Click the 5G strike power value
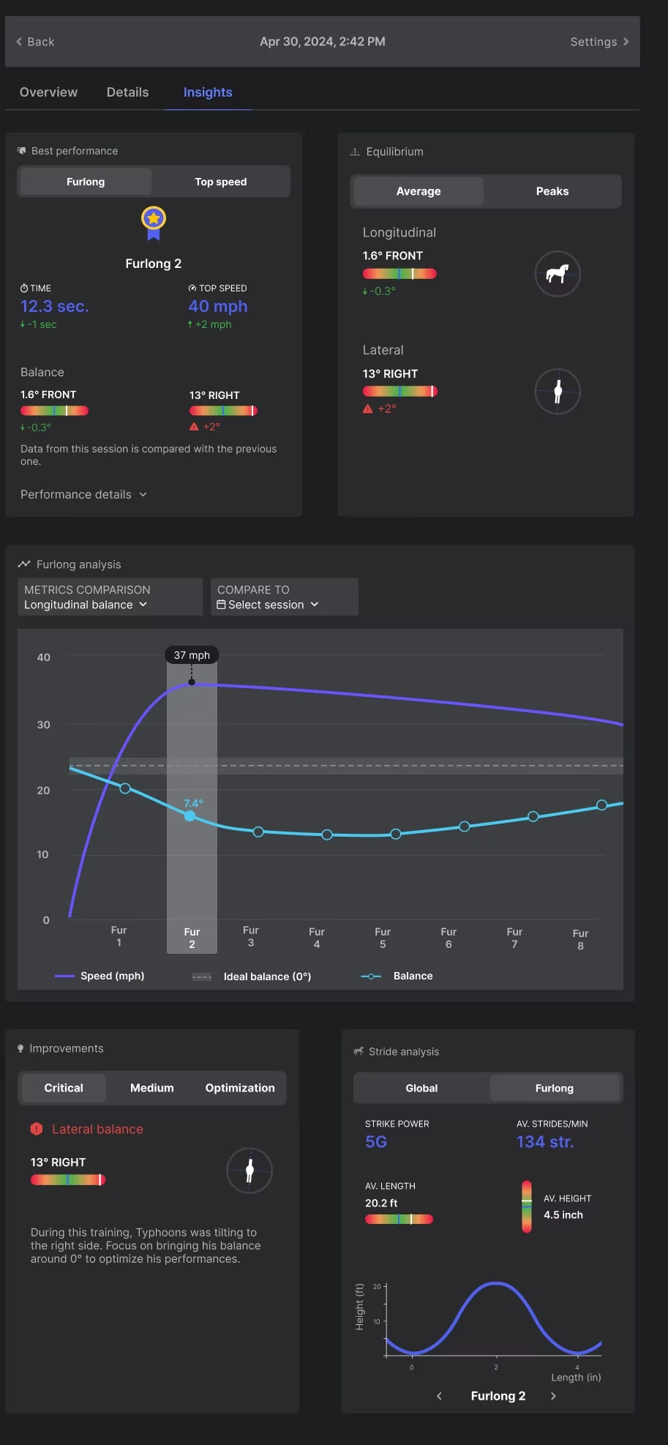The width and height of the screenshot is (668, 1445). tap(376, 1142)
